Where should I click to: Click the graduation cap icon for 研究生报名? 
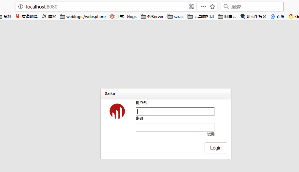click(243, 16)
